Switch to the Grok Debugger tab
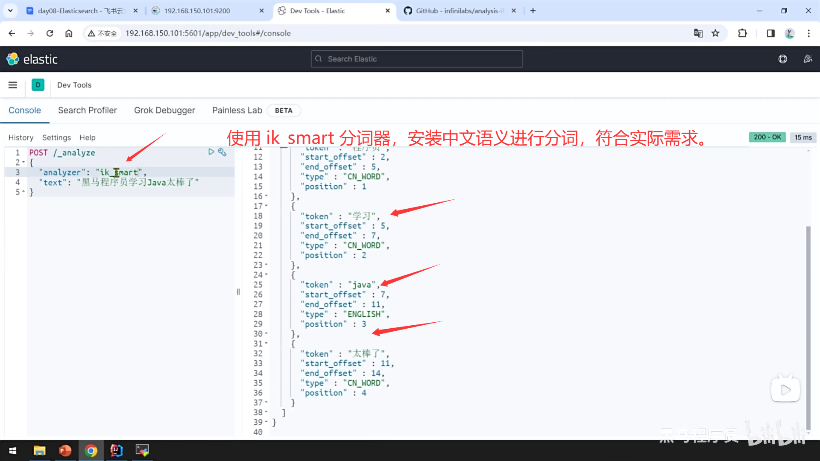 [x=164, y=110]
